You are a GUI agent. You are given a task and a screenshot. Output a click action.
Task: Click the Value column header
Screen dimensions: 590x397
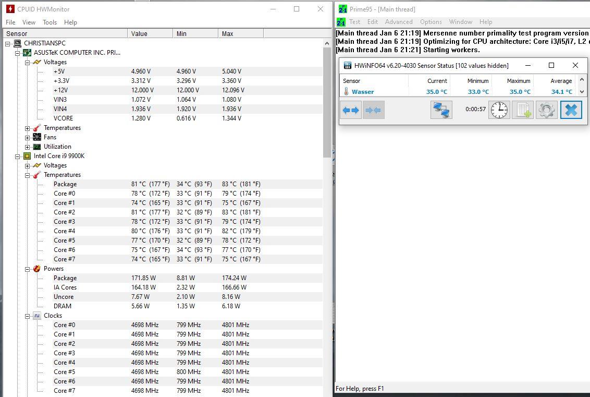150,33
